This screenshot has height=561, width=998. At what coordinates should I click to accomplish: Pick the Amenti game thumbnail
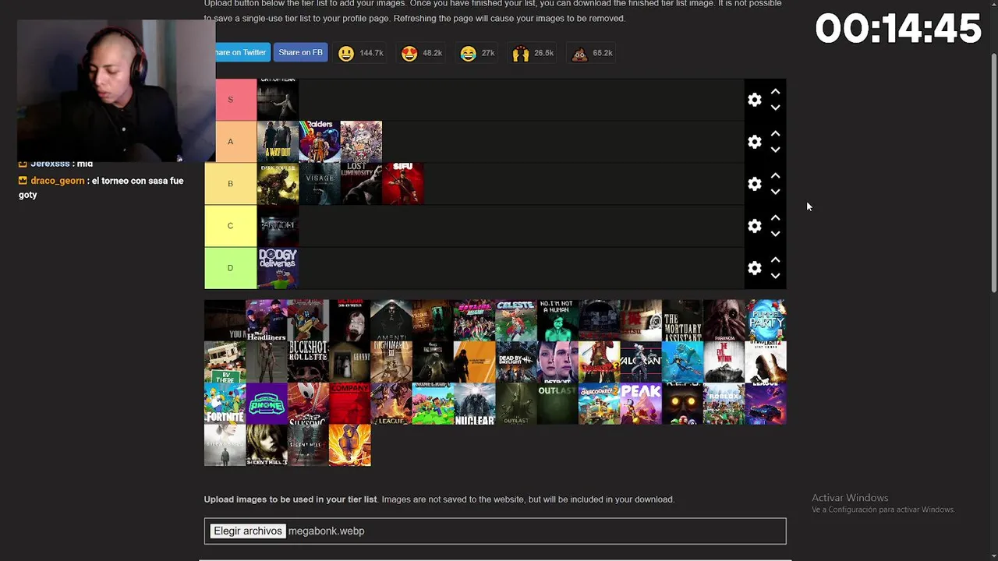[x=391, y=320]
